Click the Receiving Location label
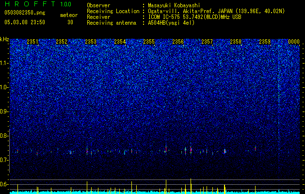Viewport: 305px width, 194px height. pos(113,11)
